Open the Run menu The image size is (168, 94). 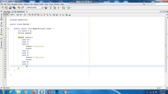(31, 4)
